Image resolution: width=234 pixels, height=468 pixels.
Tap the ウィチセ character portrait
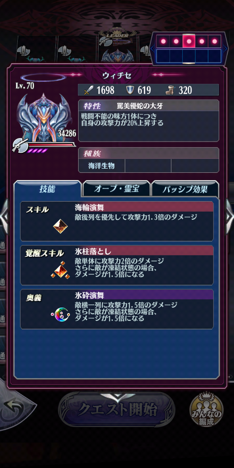pyautogui.click(x=44, y=117)
